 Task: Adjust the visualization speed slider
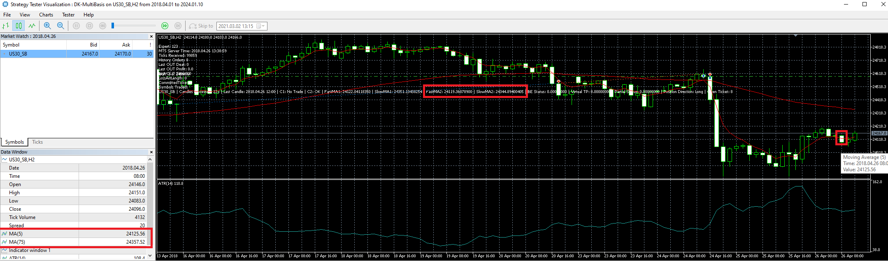point(113,26)
